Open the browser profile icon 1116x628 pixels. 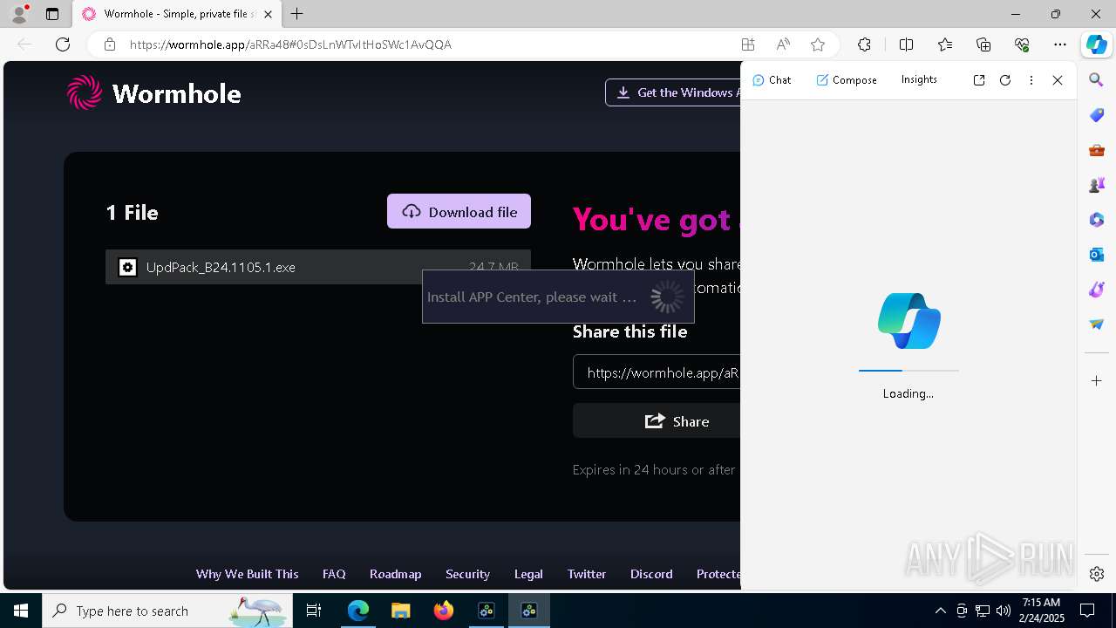coord(19,14)
